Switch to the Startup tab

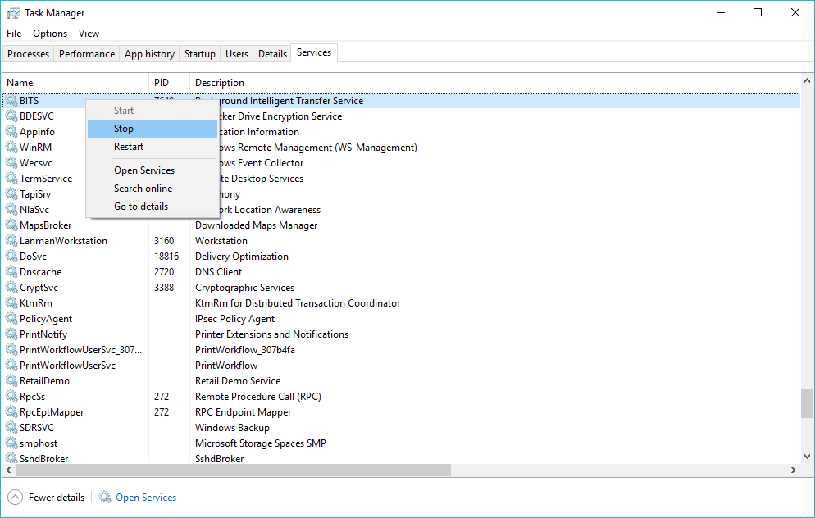pyautogui.click(x=200, y=54)
